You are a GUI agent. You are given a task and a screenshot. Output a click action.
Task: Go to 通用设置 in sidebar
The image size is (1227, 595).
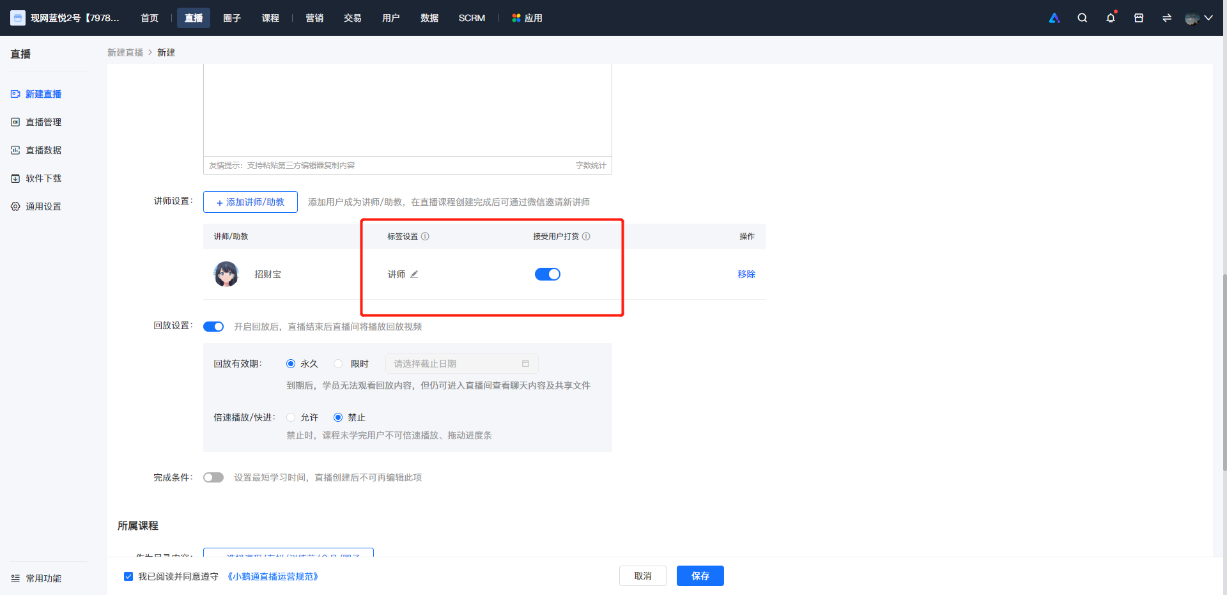pyautogui.click(x=43, y=206)
